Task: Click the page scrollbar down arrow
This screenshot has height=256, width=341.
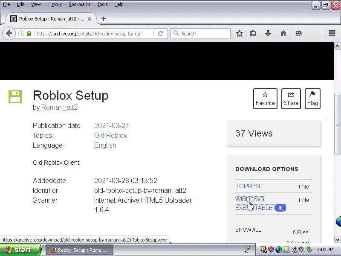Action: tap(337, 239)
